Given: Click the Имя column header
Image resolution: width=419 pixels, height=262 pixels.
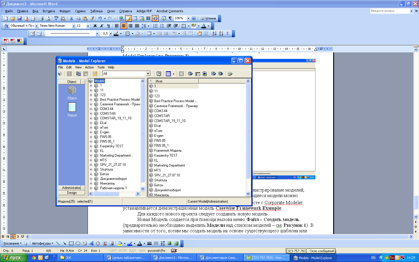Looking at the screenshot, I should [173, 81].
